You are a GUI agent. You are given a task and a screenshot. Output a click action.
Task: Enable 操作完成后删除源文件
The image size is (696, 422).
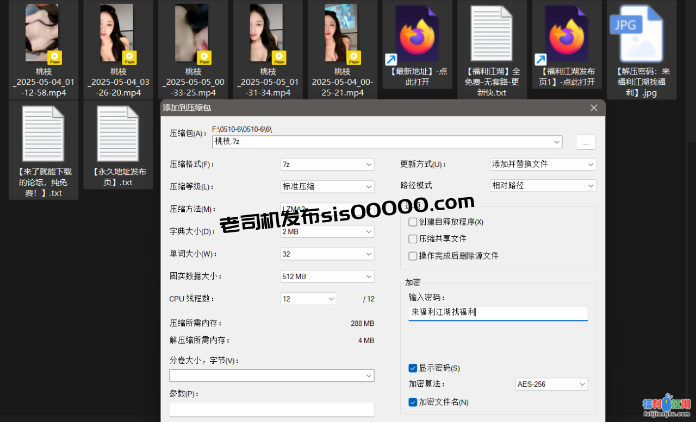pyautogui.click(x=413, y=256)
